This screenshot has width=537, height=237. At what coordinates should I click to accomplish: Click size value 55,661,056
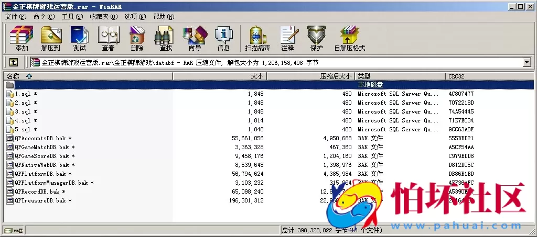(x=248, y=138)
